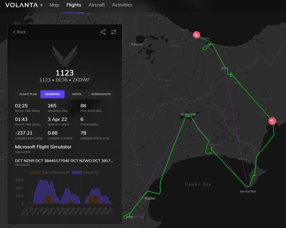This screenshot has height=228, width=286.
Task: Click the NZHS airport label
Action: click(x=129, y=217)
